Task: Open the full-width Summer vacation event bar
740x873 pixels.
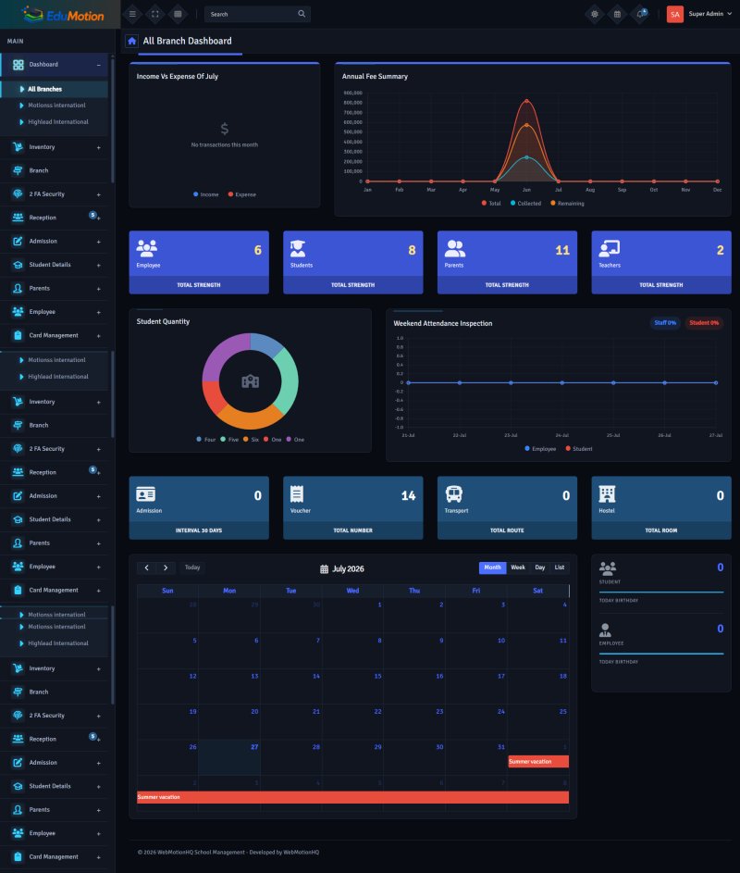Action: (x=352, y=797)
